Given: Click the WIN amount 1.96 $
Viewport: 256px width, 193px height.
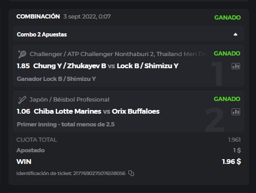Looking at the screenshot, I should pos(232,161).
